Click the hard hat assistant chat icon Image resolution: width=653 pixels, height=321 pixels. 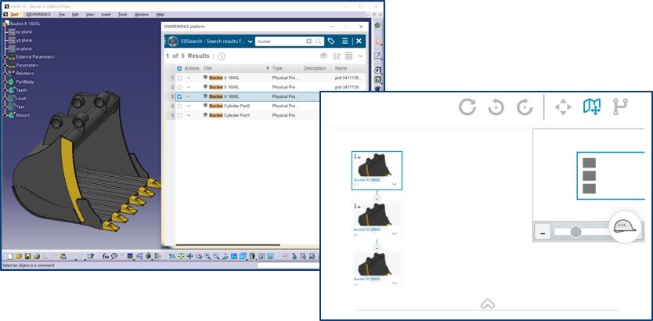pyautogui.click(x=625, y=226)
